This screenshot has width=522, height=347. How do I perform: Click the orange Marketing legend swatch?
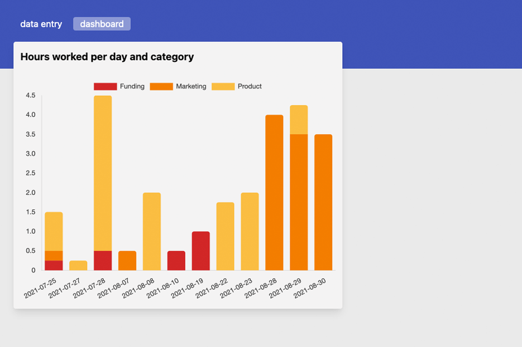[162, 86]
